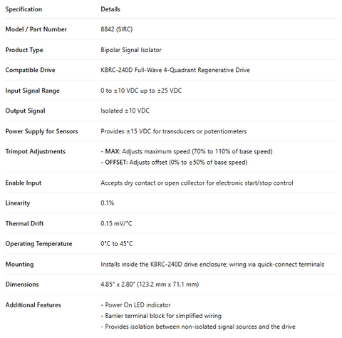This screenshot has width=342, height=338.
Task: Select the Model / Part Number label
Action: click(36, 29)
